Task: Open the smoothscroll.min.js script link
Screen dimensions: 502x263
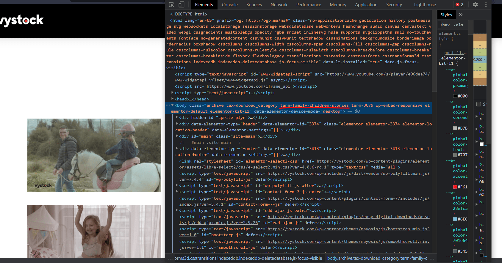Action: [x=304, y=244]
